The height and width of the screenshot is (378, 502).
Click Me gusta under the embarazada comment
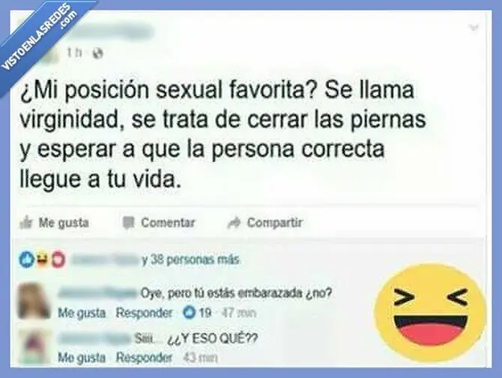coord(82,312)
